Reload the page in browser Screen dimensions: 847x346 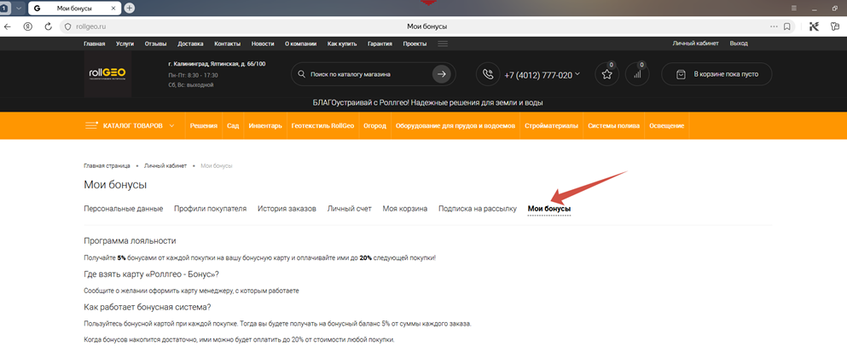click(x=49, y=26)
